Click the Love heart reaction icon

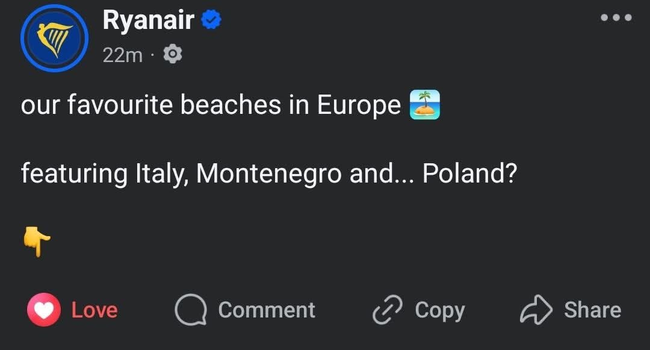pos(43,310)
